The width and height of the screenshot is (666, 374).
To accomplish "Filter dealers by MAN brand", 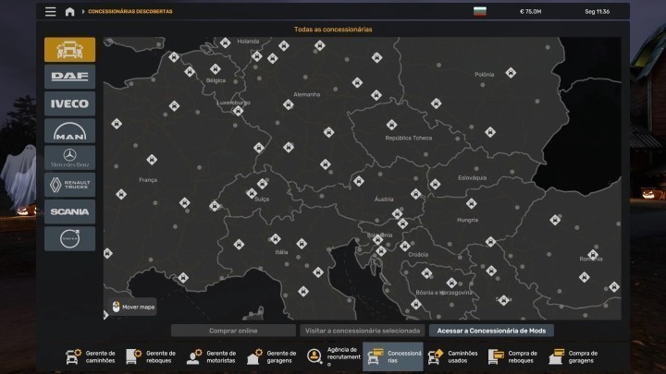I will pyautogui.click(x=69, y=130).
